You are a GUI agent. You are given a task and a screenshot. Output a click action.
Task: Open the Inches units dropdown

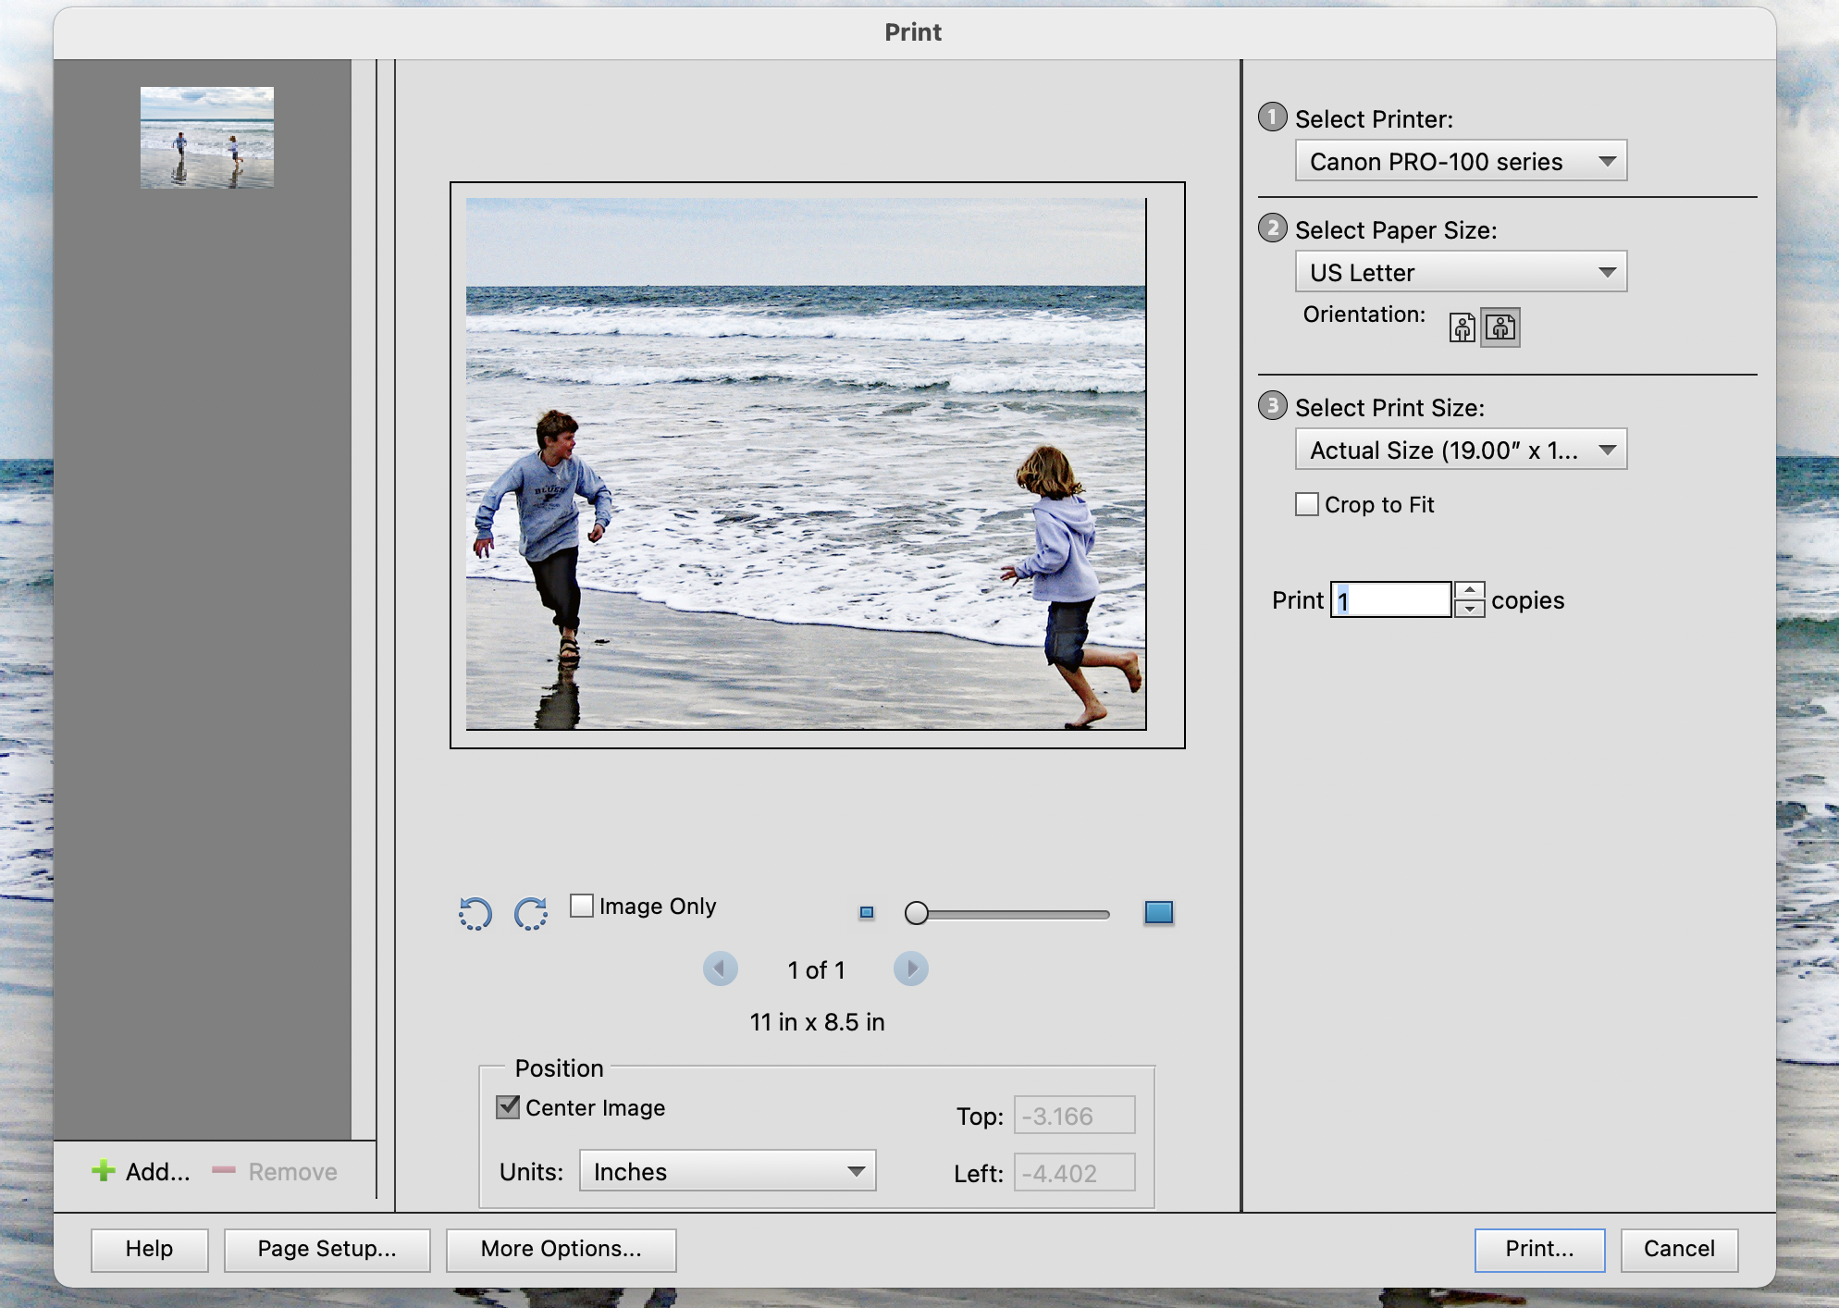727,1171
